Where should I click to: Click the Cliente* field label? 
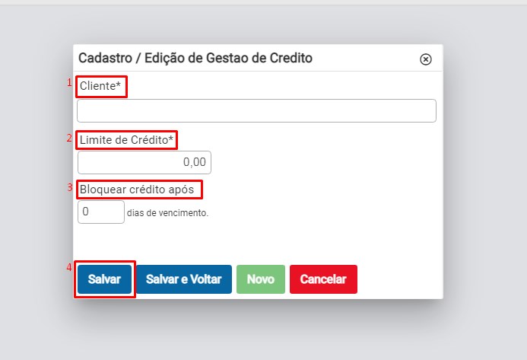click(100, 86)
